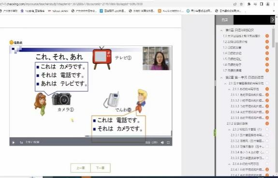Collapse the 2.1 section tree node
The width and height of the screenshot is (278, 178).
pos(225,84)
